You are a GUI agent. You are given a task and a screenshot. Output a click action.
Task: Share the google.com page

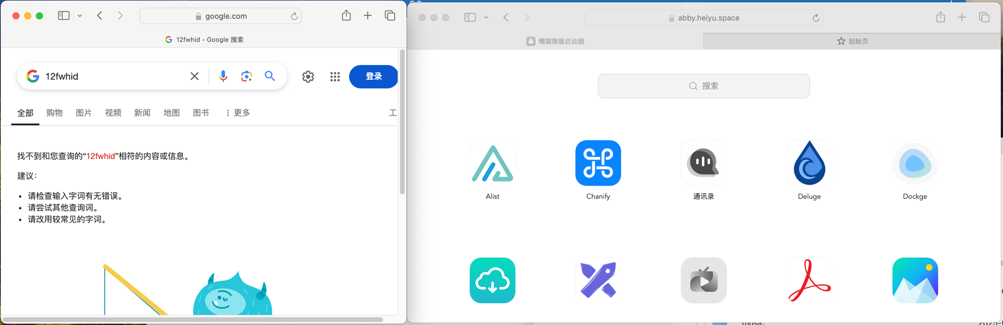(x=346, y=16)
